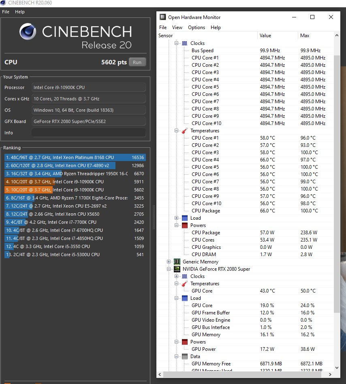Click the vertical scrollbar thumb in Hardware Monitor
The width and height of the screenshot is (346, 384).
(x=337, y=184)
